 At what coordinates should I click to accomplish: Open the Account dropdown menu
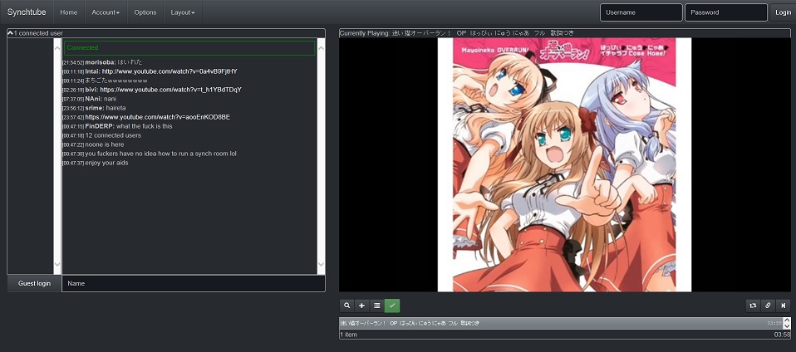(x=105, y=12)
